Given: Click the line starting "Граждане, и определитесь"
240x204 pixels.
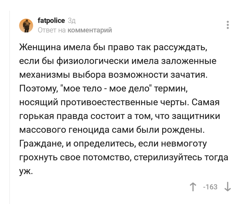Looking at the screenshot, I should [x=113, y=144].
